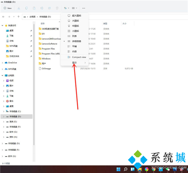Open Chrome on the taskbar
Screen dimensions: 188x173
tap(154, 169)
